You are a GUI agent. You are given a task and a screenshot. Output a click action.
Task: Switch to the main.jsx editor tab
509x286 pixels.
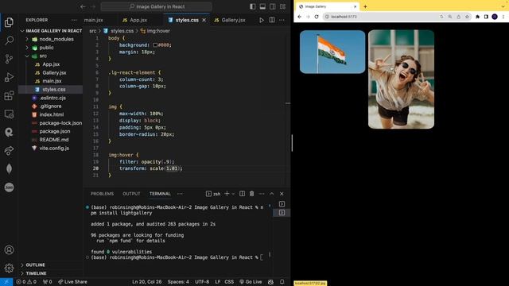(94, 20)
